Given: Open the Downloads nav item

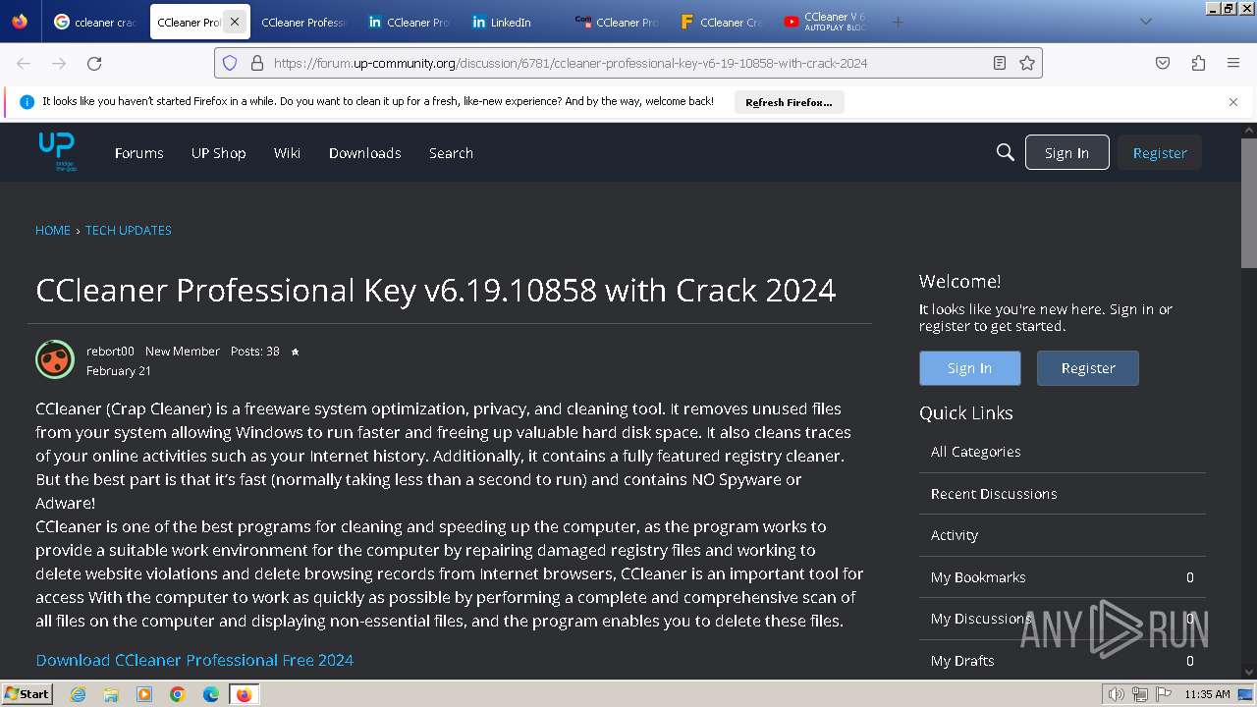Looking at the screenshot, I should 364,152.
